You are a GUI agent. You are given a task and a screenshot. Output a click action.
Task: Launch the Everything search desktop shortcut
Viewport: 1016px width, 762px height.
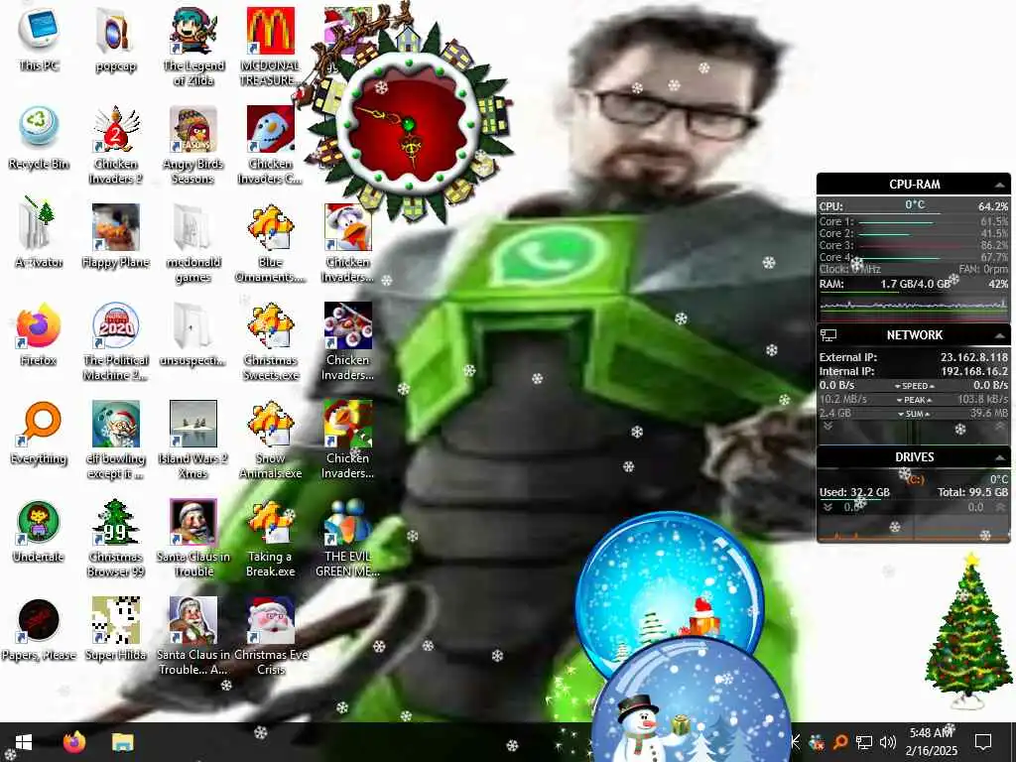click(39, 432)
